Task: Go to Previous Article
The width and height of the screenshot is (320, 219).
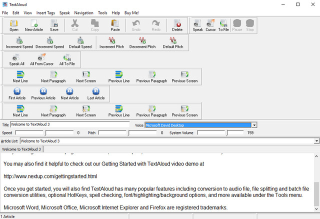Action: (x=43, y=94)
